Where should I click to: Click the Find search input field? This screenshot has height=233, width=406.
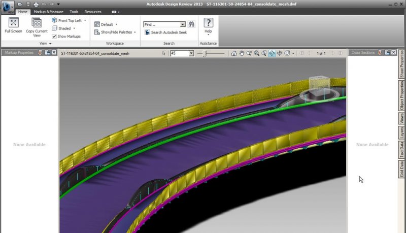pos(161,24)
